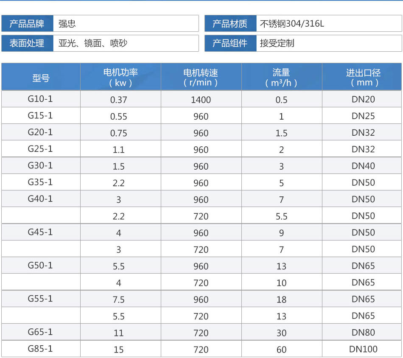Click the 接受定制 value field

point(329,43)
